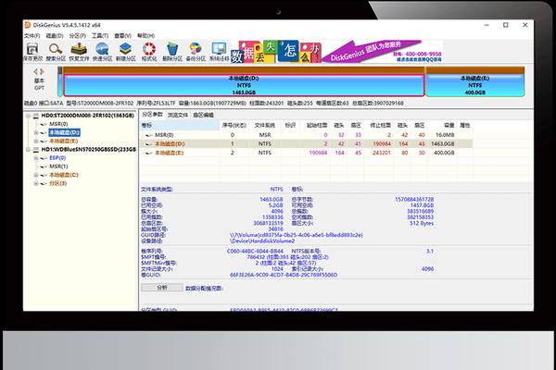Go to previous disk with left arrow

36,71
